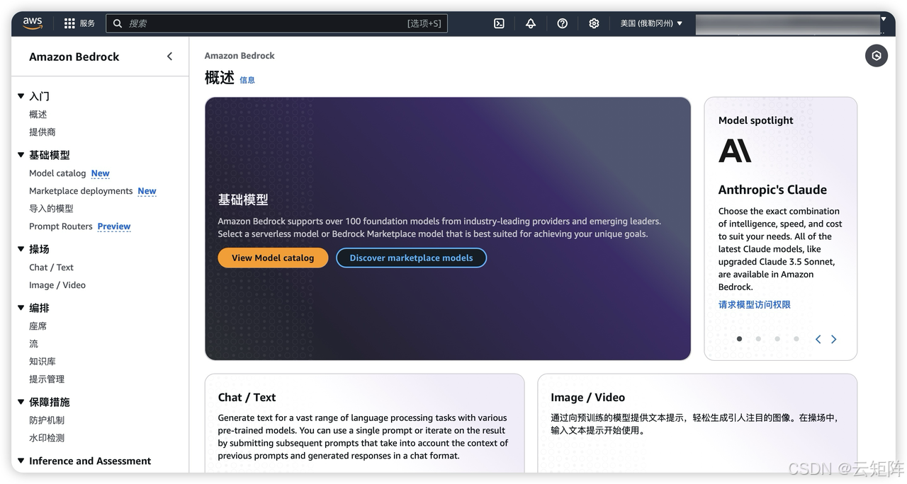Image resolution: width=907 pixels, height=484 pixels.
Task: Collapse the 保障措施 section triangle
Action: pyautogui.click(x=21, y=401)
